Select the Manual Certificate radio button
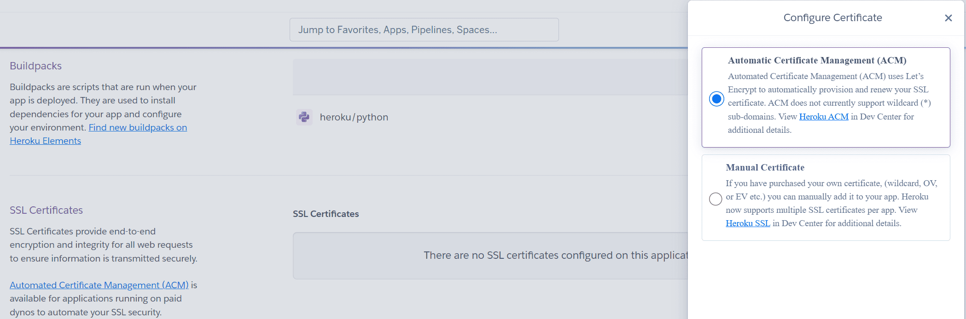 pyautogui.click(x=716, y=199)
